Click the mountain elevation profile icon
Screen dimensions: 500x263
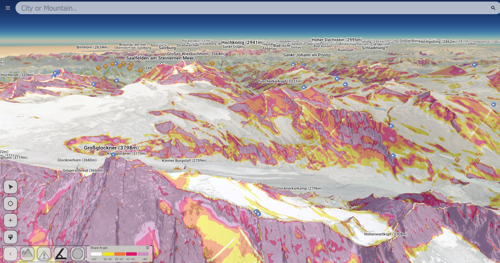point(27,254)
